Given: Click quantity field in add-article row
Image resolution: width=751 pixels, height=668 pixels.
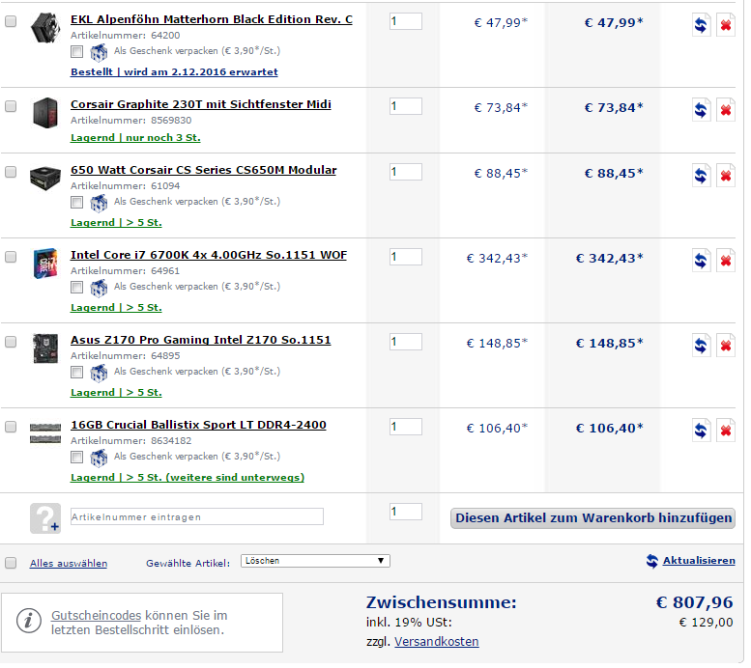Looking at the screenshot, I should 406,512.
